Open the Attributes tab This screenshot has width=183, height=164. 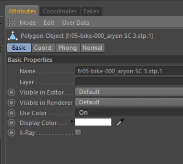(x=22, y=11)
